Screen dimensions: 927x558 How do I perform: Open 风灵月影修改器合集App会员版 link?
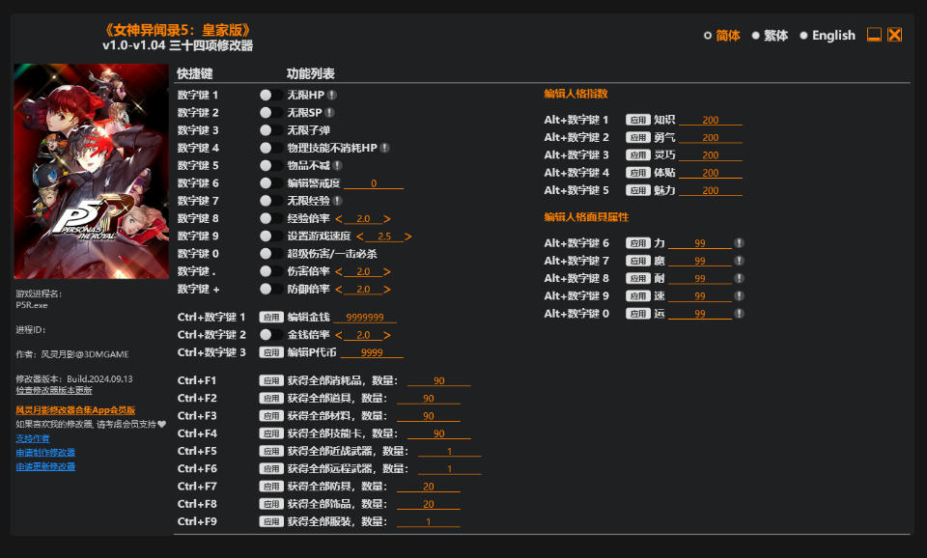[x=75, y=409]
